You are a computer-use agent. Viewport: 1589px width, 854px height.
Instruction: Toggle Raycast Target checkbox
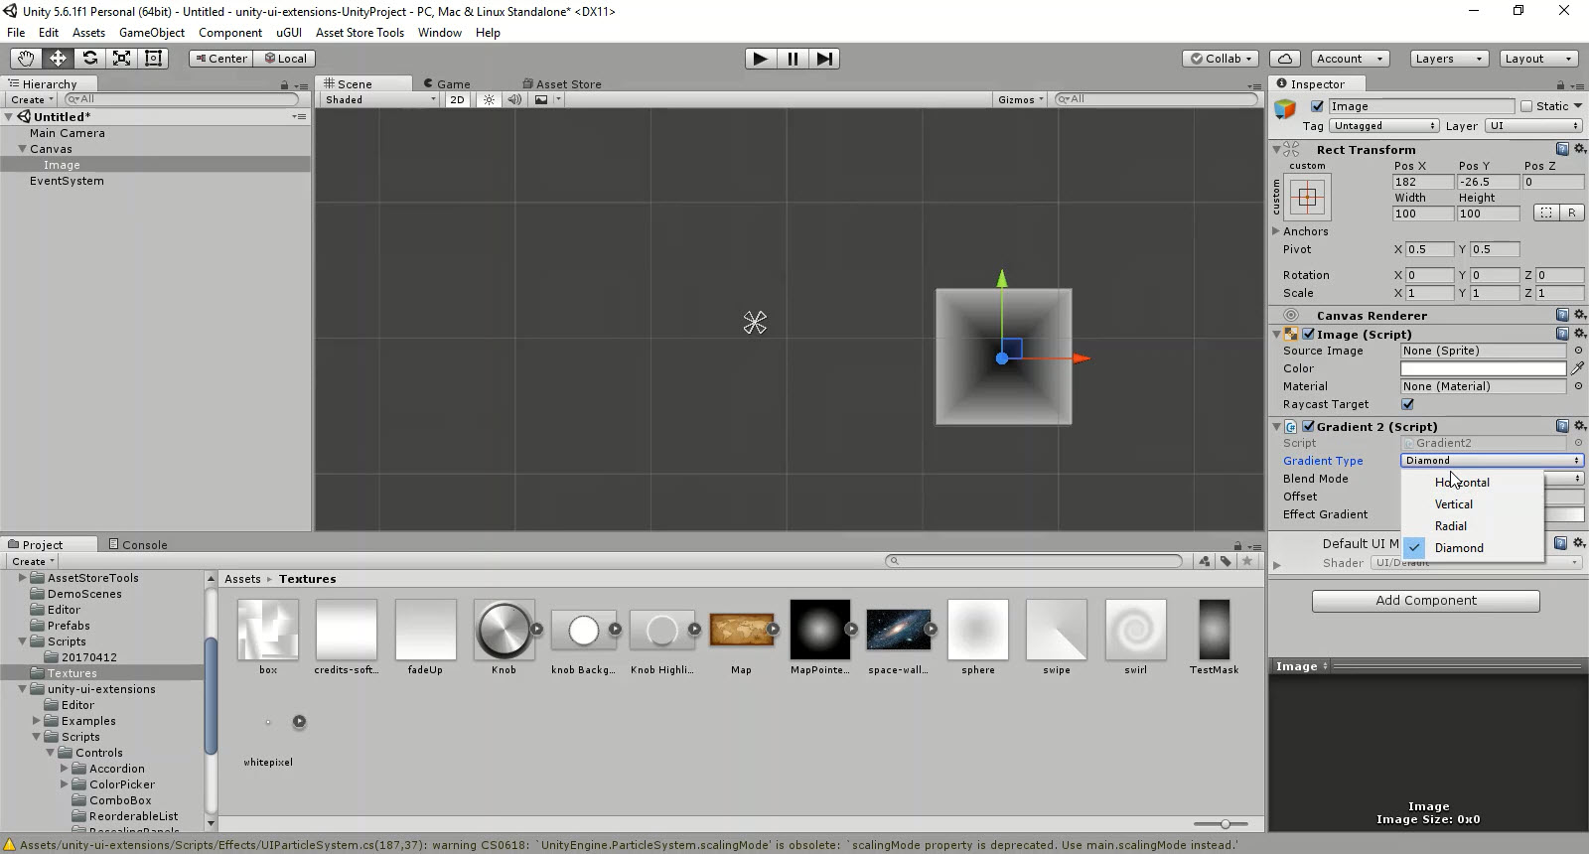click(x=1407, y=404)
